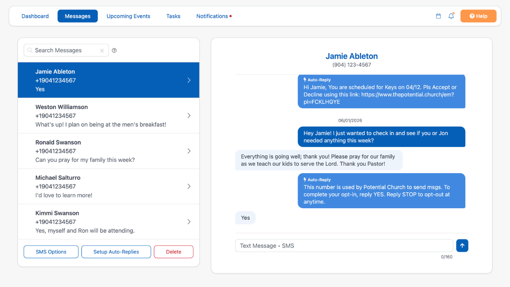Click the "Yes" reply bubble in chat
Screen dimensions: 510x287
[x=245, y=218]
